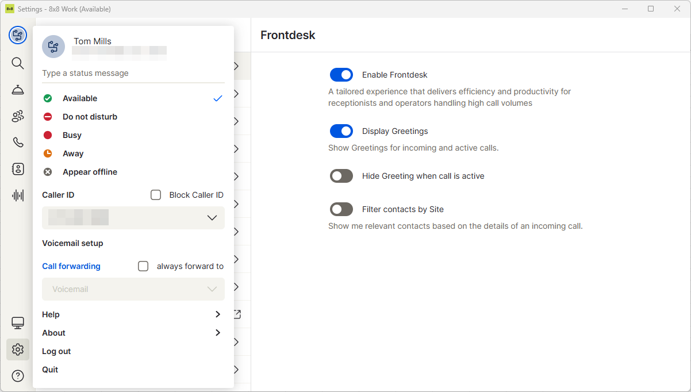The height and width of the screenshot is (392, 691).
Task: Click the 8x8 app logo in title bar
Action: pos(10,9)
